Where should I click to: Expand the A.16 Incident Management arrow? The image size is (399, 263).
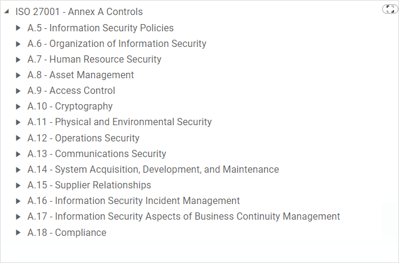click(18, 201)
